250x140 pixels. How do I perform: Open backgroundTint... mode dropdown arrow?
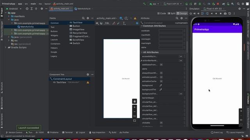pyautogui.click(x=181, y=94)
